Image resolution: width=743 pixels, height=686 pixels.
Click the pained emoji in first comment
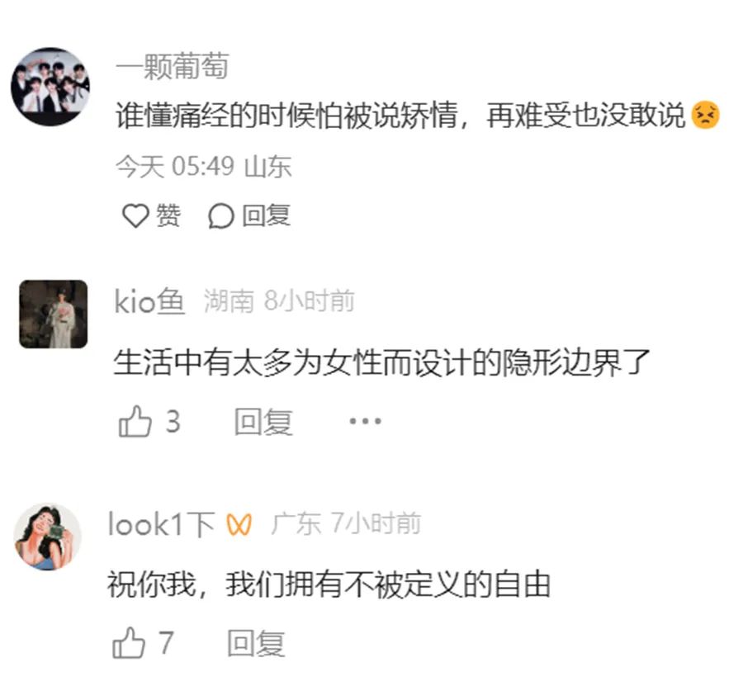(x=706, y=115)
